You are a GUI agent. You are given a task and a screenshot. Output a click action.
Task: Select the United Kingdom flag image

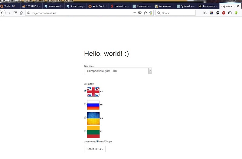tap(93, 92)
